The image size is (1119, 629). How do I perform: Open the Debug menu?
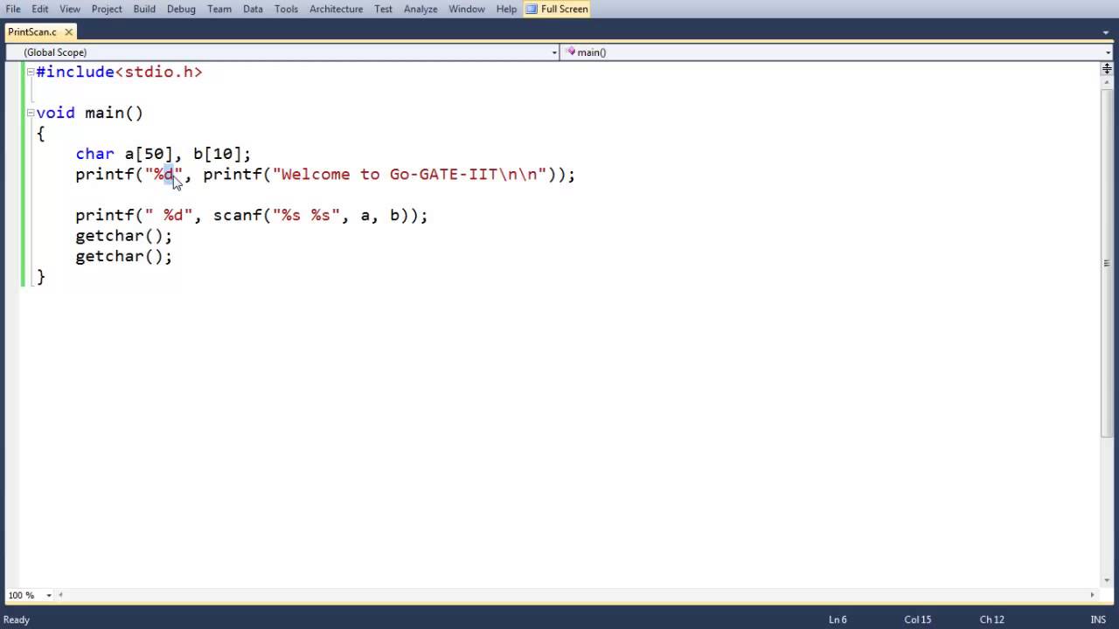(181, 9)
